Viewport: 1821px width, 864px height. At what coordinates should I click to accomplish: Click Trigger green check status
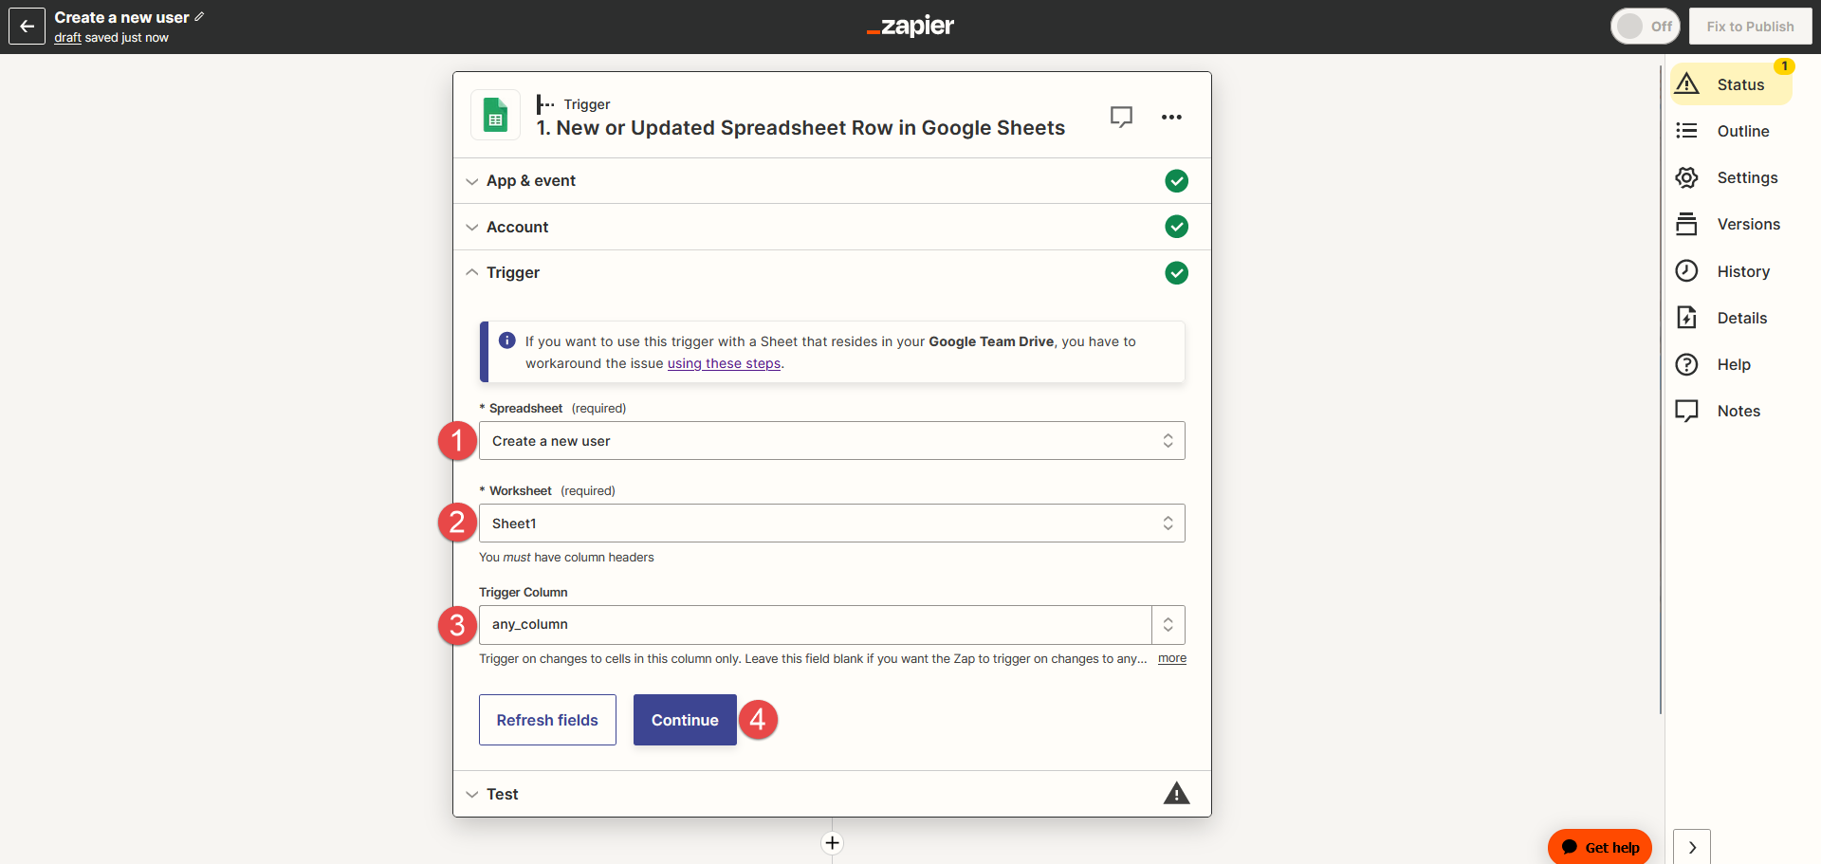pos(1176,273)
